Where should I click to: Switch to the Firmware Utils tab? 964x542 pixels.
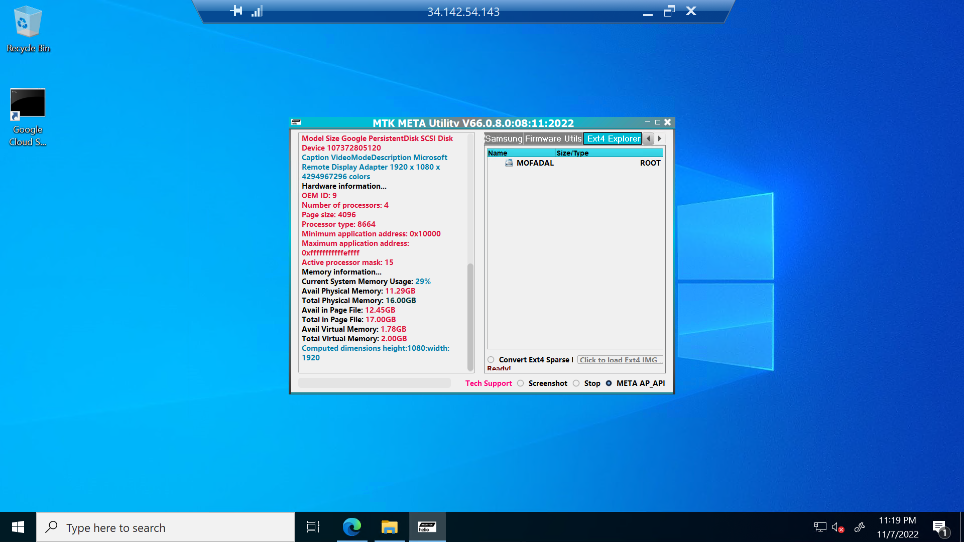(x=553, y=139)
